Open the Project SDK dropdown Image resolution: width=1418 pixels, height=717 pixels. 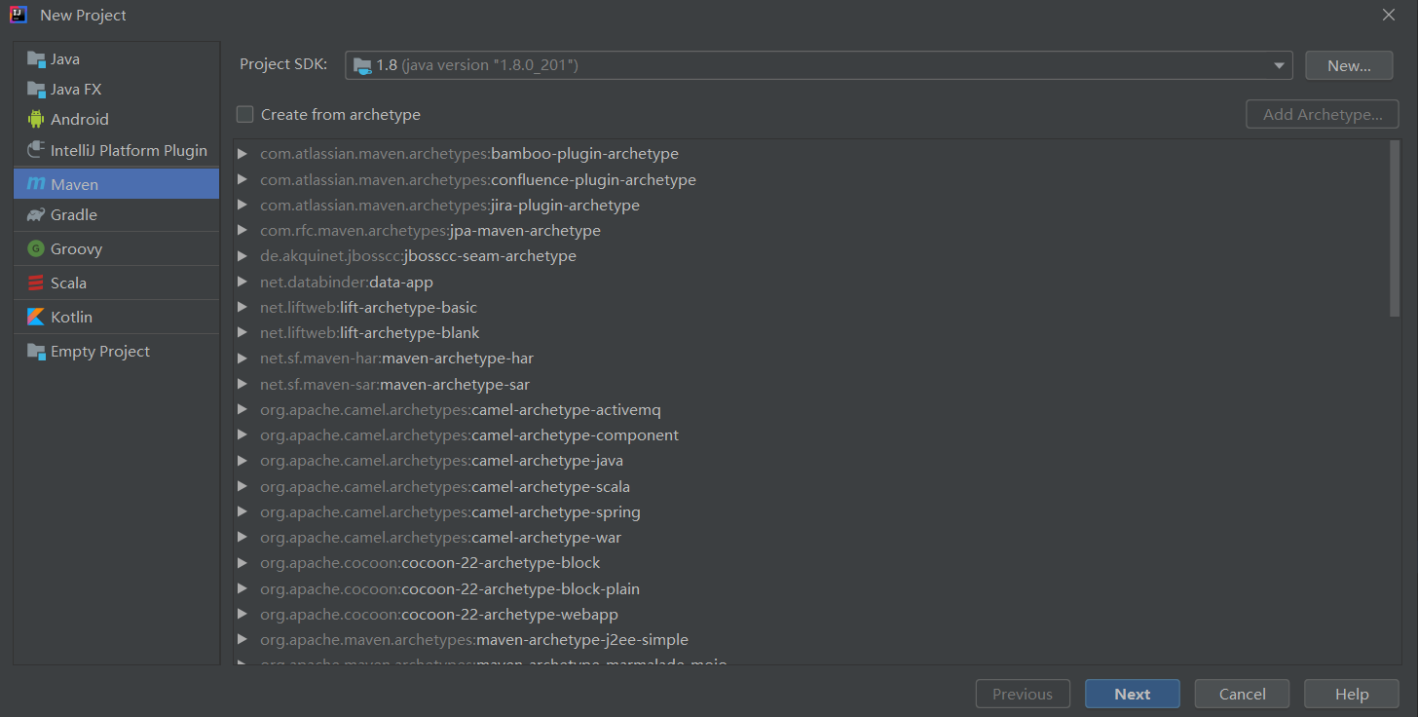pyautogui.click(x=1279, y=64)
